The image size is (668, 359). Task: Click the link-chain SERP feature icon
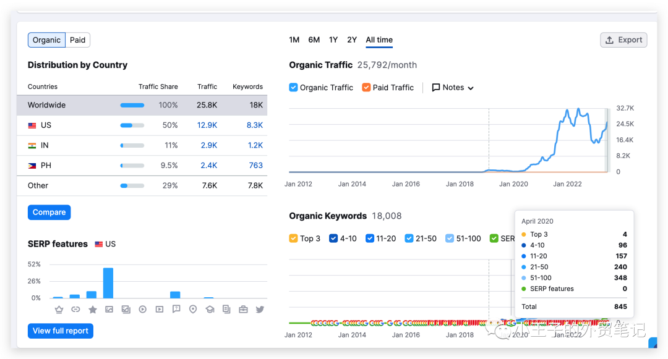[x=75, y=309]
